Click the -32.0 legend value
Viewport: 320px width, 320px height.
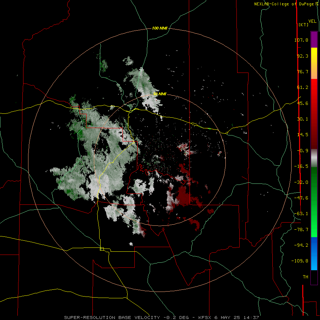click(x=301, y=182)
